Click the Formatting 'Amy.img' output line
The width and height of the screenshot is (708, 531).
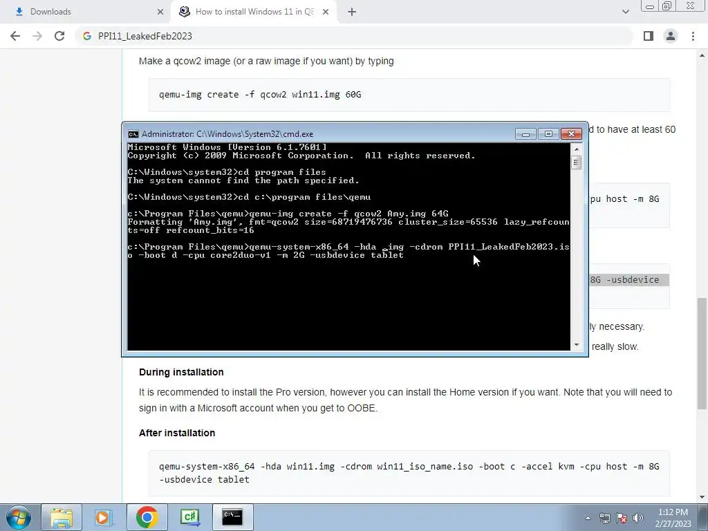tap(348, 226)
